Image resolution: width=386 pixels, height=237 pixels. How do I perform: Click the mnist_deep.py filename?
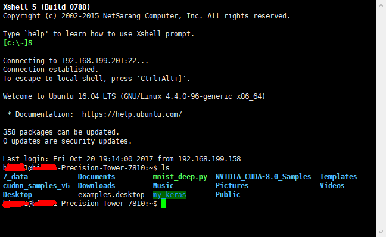pos(180,177)
